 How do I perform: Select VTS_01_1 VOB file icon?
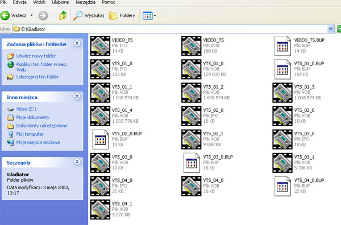click(x=100, y=93)
